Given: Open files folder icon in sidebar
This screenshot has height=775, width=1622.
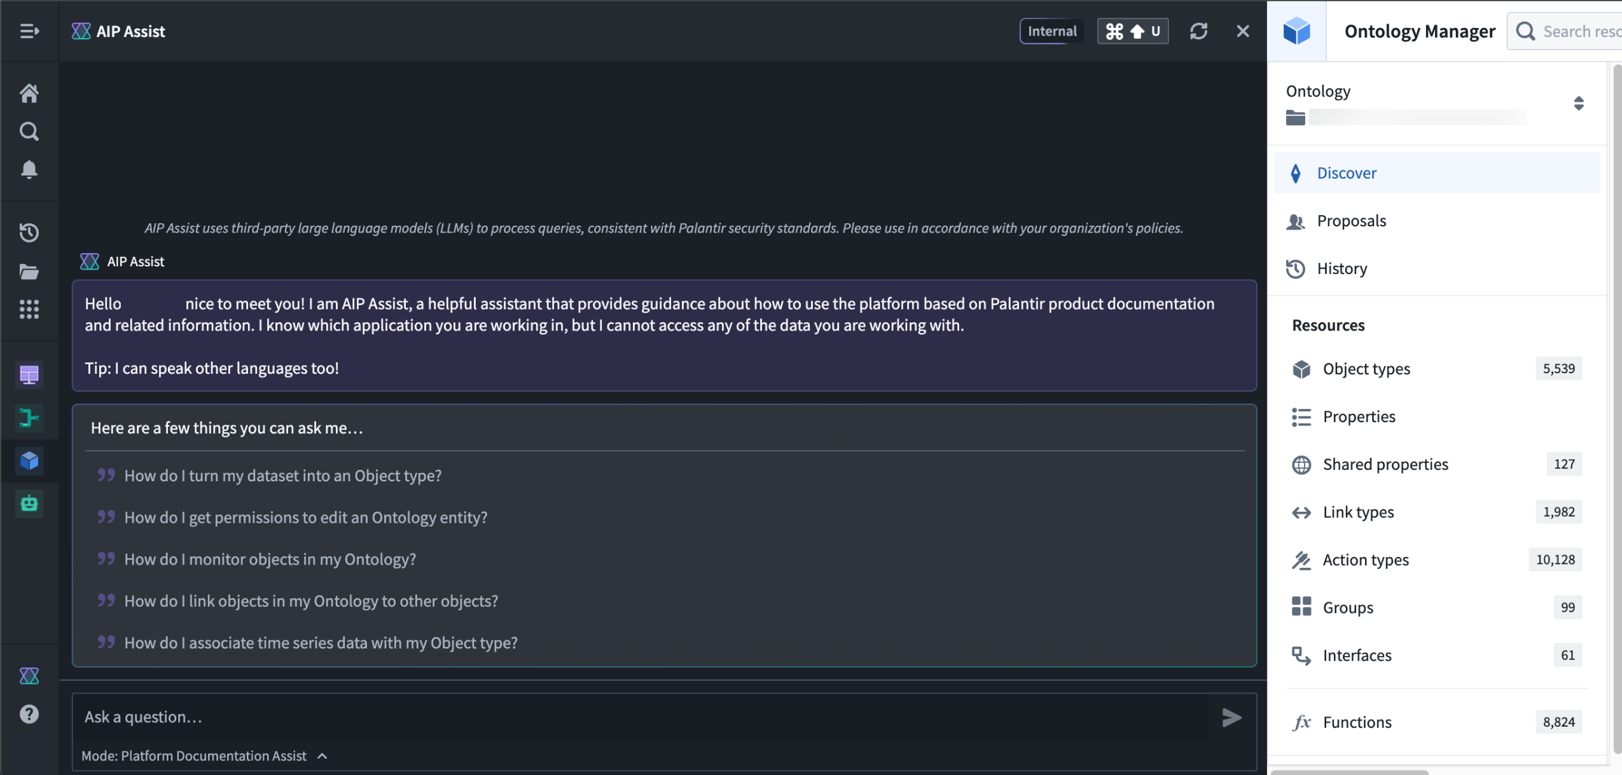Looking at the screenshot, I should [x=29, y=271].
